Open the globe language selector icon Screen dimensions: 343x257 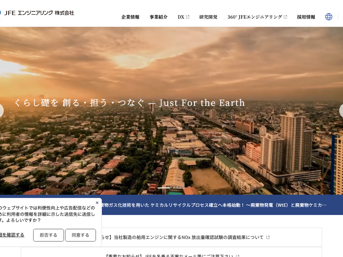click(329, 17)
